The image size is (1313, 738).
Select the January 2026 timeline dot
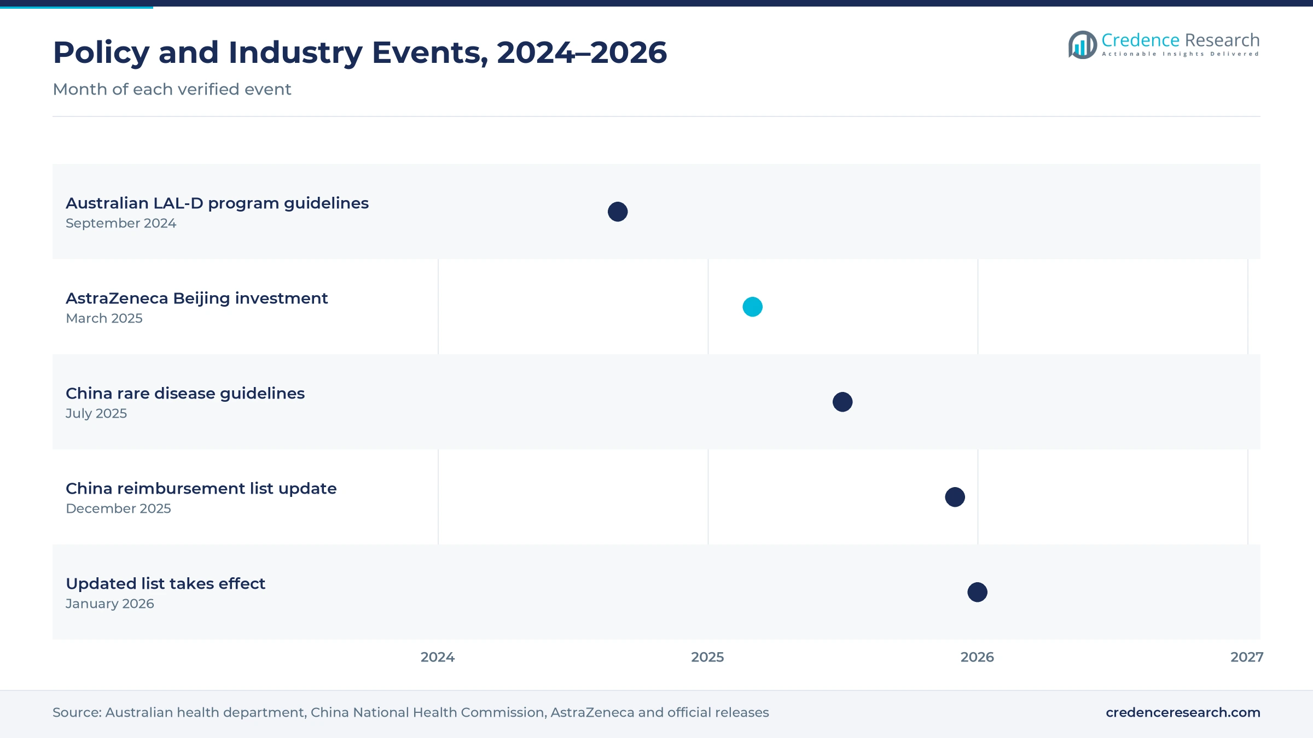tap(977, 592)
